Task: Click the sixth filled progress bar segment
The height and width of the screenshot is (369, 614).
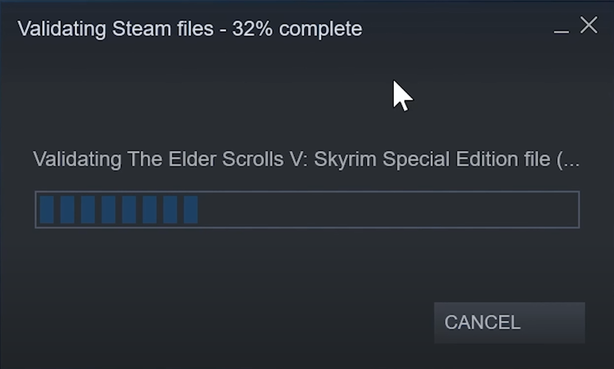Action: (x=150, y=210)
